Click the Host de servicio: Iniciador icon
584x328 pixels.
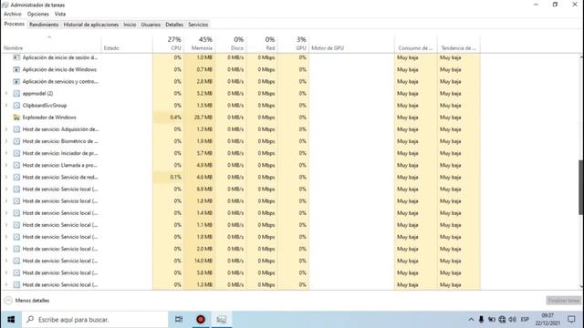16,153
